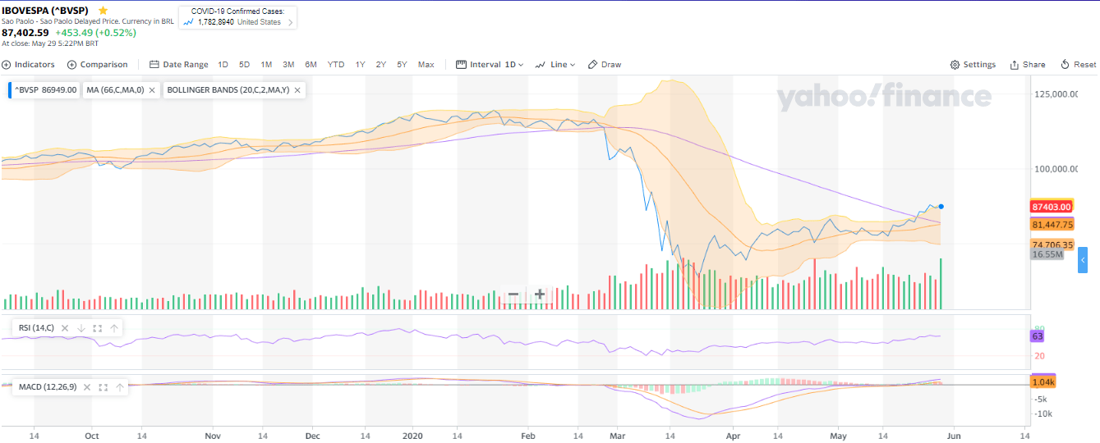Move the RSI panel up

tap(114, 328)
